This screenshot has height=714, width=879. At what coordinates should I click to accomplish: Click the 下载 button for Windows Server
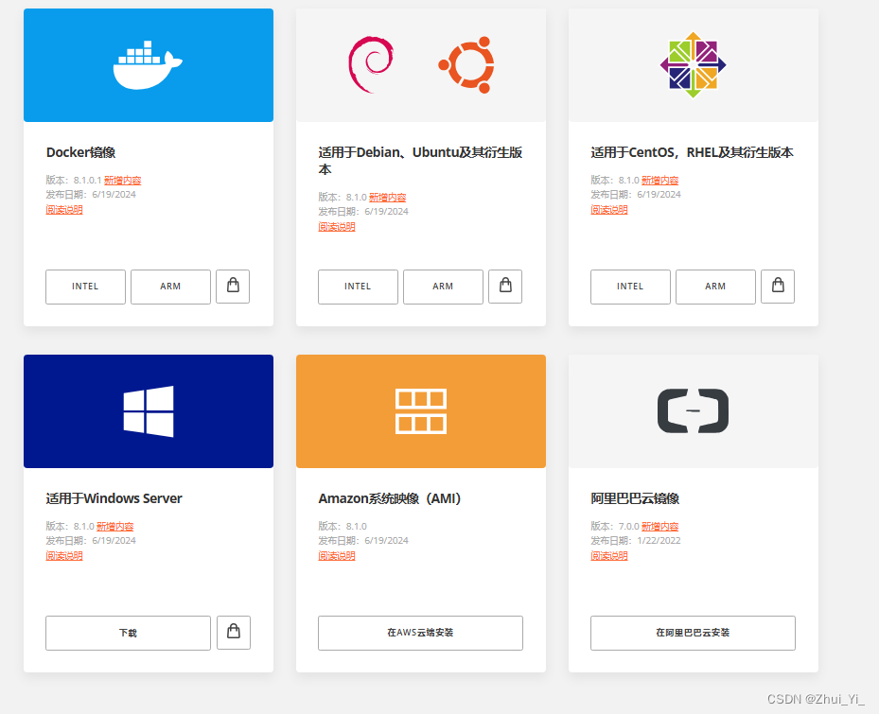[129, 634]
